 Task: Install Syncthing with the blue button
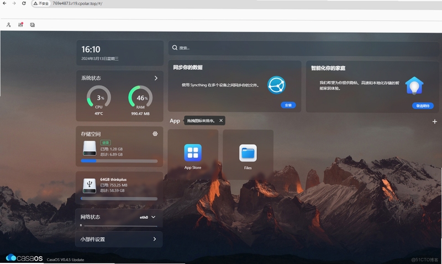(288, 105)
